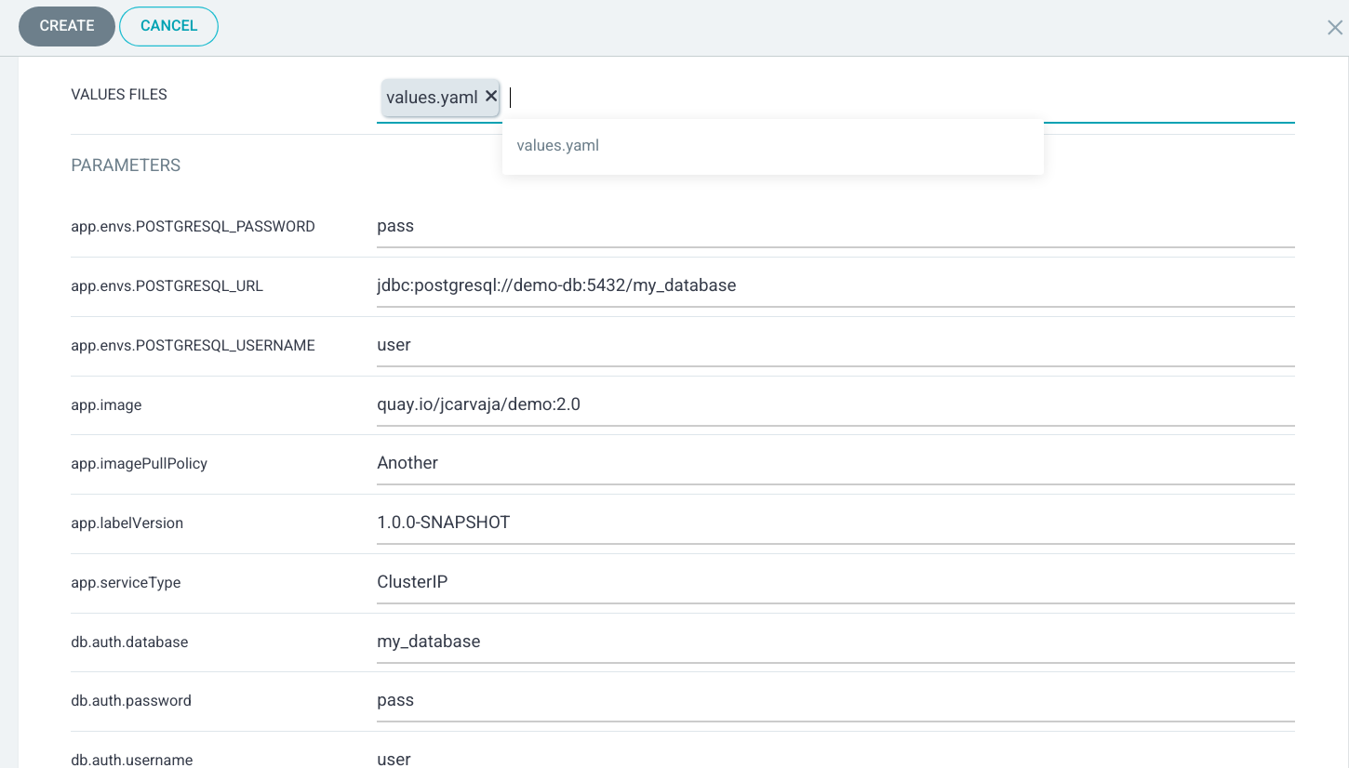Click the CREATE button
This screenshot has width=1349, height=768.
tap(67, 26)
